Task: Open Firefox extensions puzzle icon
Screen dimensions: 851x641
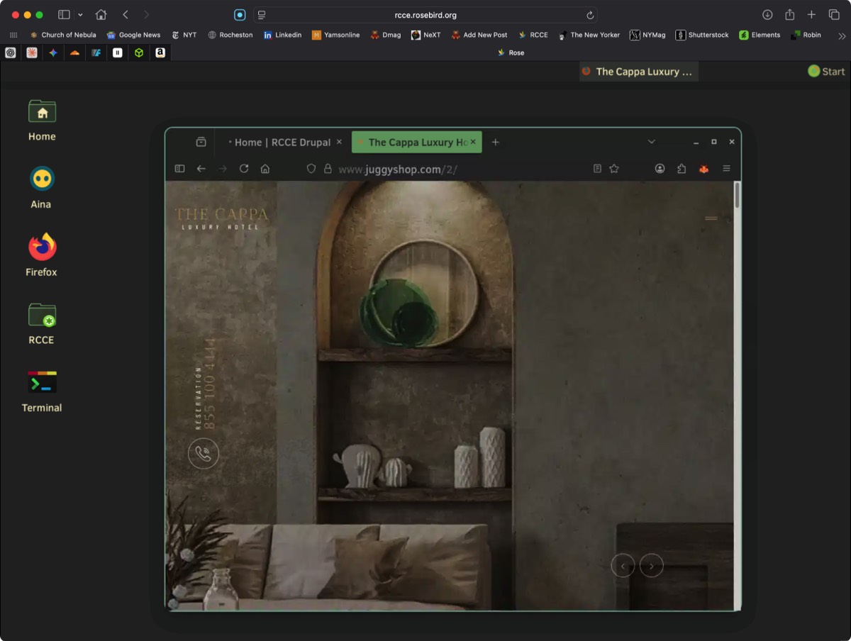Action: [682, 169]
